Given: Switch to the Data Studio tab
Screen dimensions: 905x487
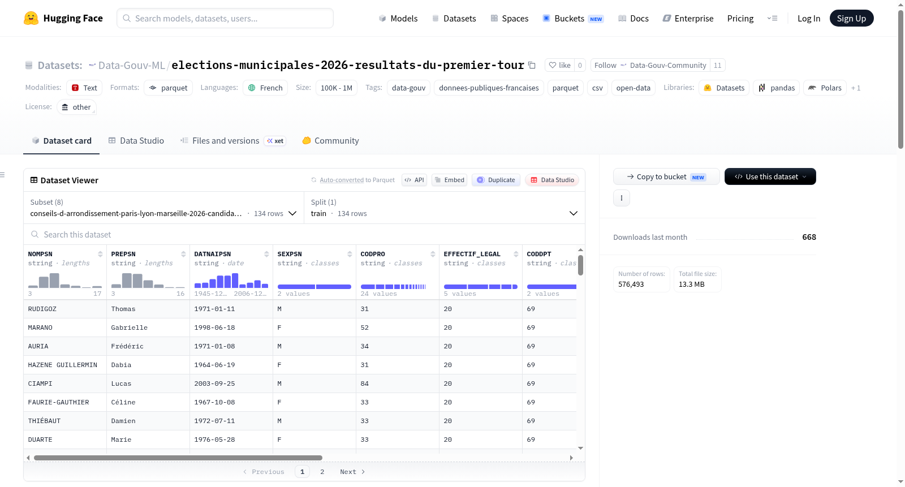Looking at the screenshot, I should click(136, 140).
